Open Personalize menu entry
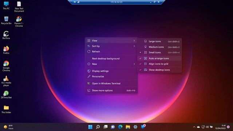This screenshot has width=233, height=131. [x=111, y=76]
